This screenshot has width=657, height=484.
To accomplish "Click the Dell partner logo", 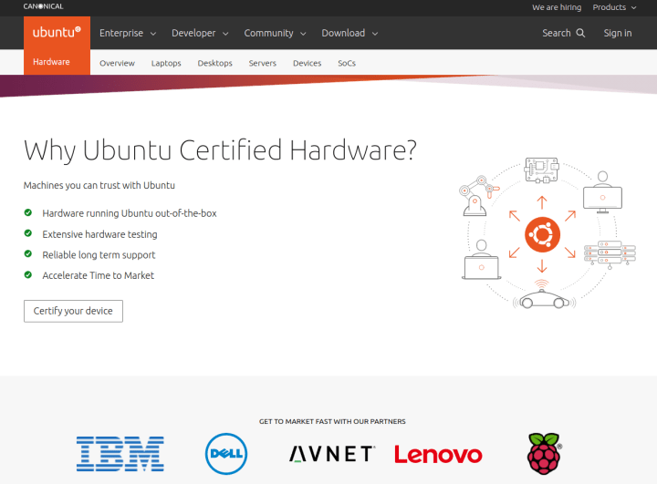I will [226, 454].
